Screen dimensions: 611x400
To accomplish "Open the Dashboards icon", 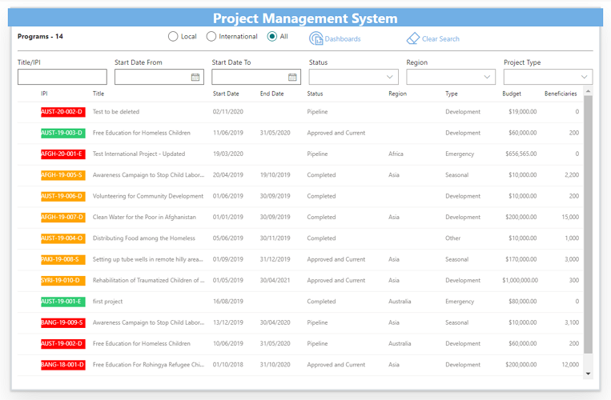I will [316, 38].
